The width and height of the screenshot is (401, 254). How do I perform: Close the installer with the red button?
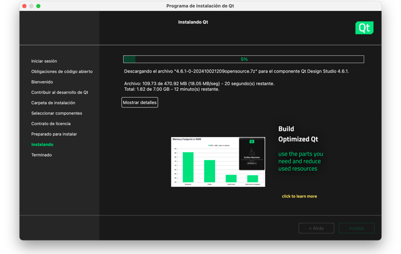pos(25,6)
